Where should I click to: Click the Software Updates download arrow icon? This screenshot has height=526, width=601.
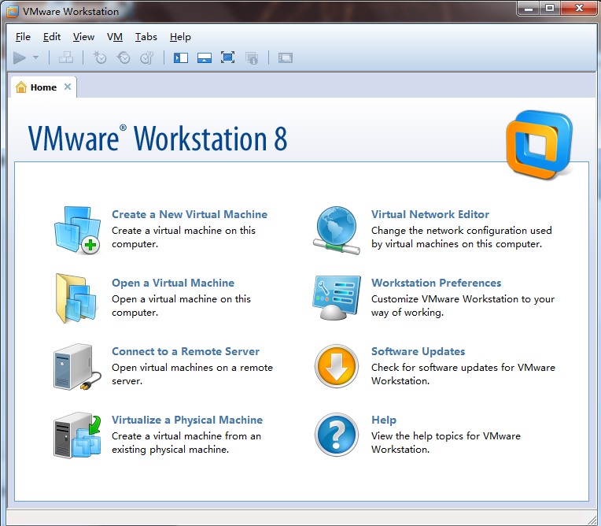coord(337,366)
